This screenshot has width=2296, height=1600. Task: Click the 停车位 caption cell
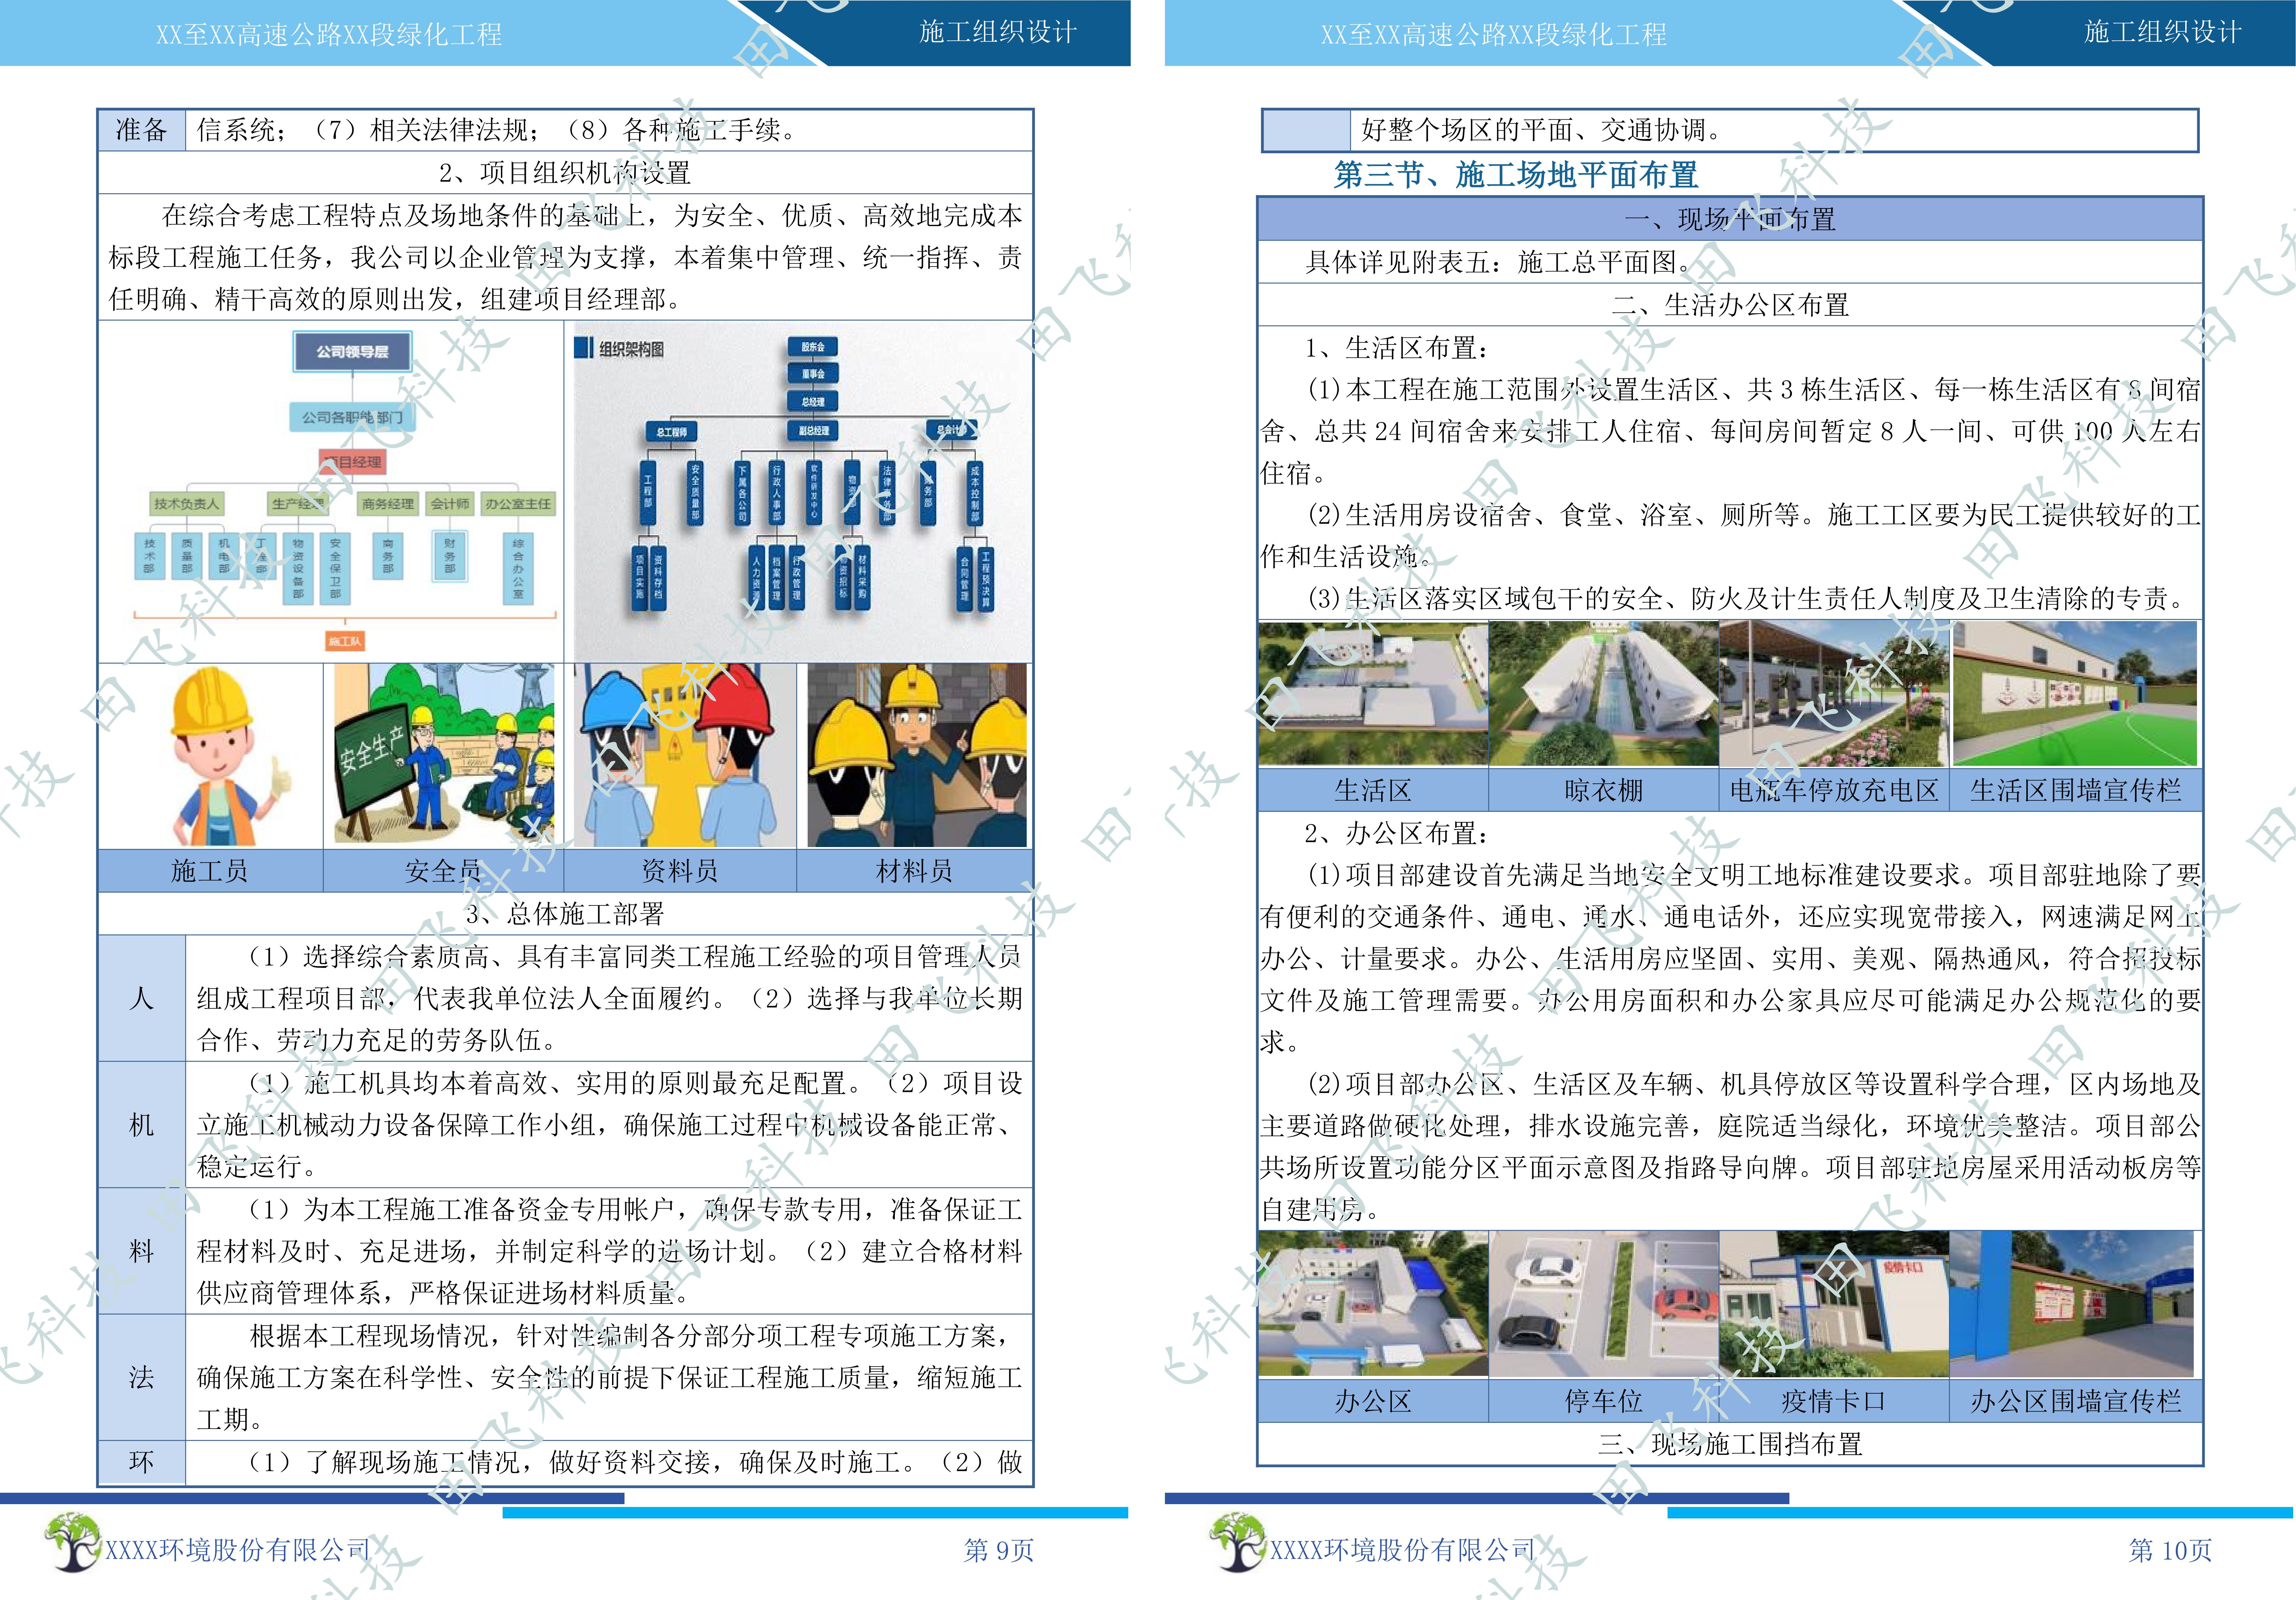(1604, 1401)
